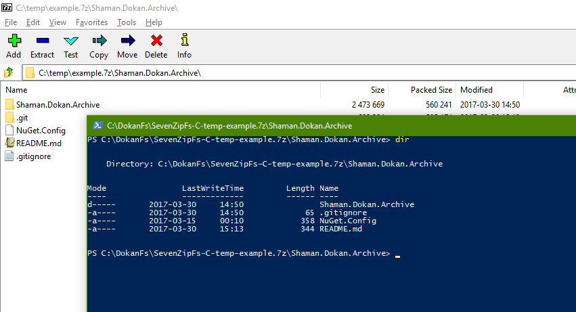This screenshot has height=312, width=576.
Task: Click the PowerShell window title icon
Action: coord(97,125)
